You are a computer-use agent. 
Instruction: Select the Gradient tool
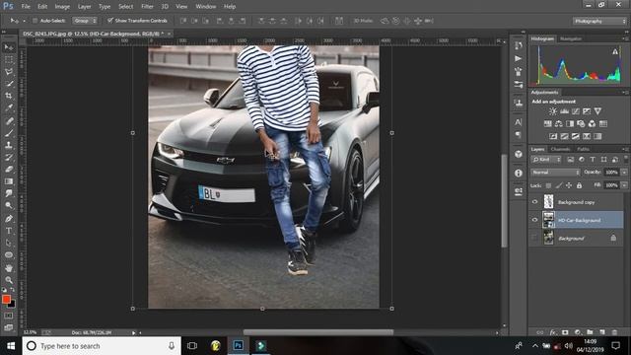pos(9,181)
